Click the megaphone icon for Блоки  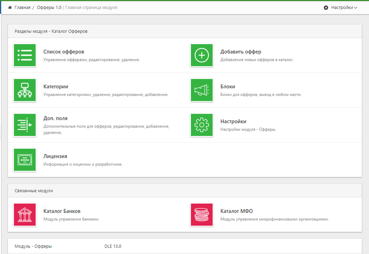(x=201, y=90)
